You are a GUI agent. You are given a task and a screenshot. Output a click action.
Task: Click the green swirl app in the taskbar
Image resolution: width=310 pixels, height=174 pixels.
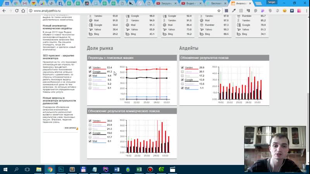pos(161,169)
